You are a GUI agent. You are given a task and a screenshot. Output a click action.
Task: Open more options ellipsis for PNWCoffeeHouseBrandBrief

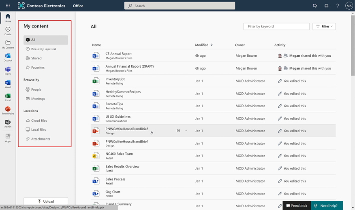[186, 131]
